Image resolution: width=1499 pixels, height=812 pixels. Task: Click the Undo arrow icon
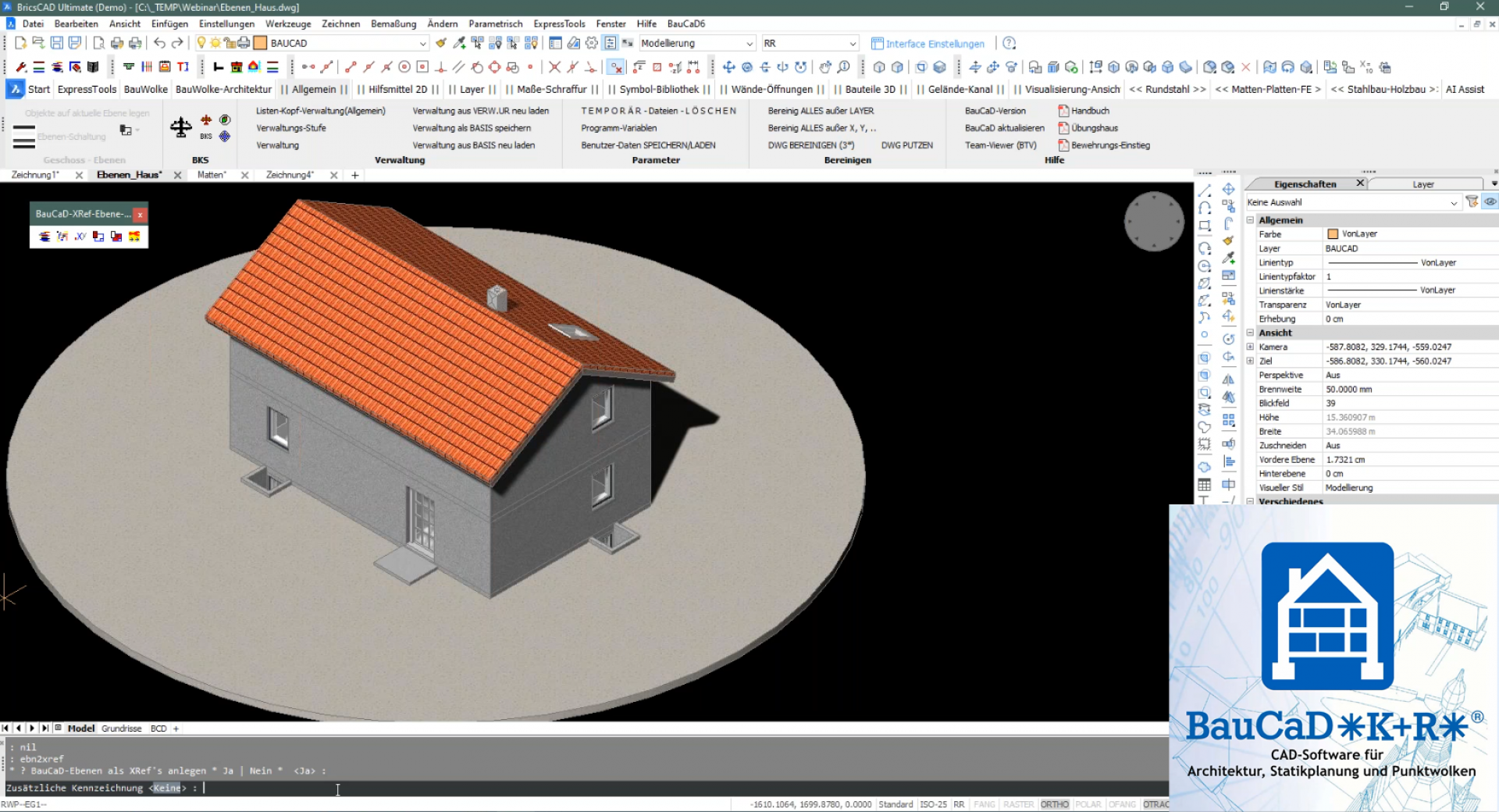(x=159, y=43)
